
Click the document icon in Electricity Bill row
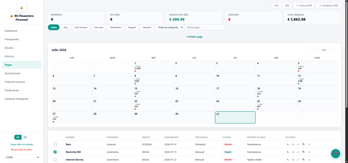(309, 152)
